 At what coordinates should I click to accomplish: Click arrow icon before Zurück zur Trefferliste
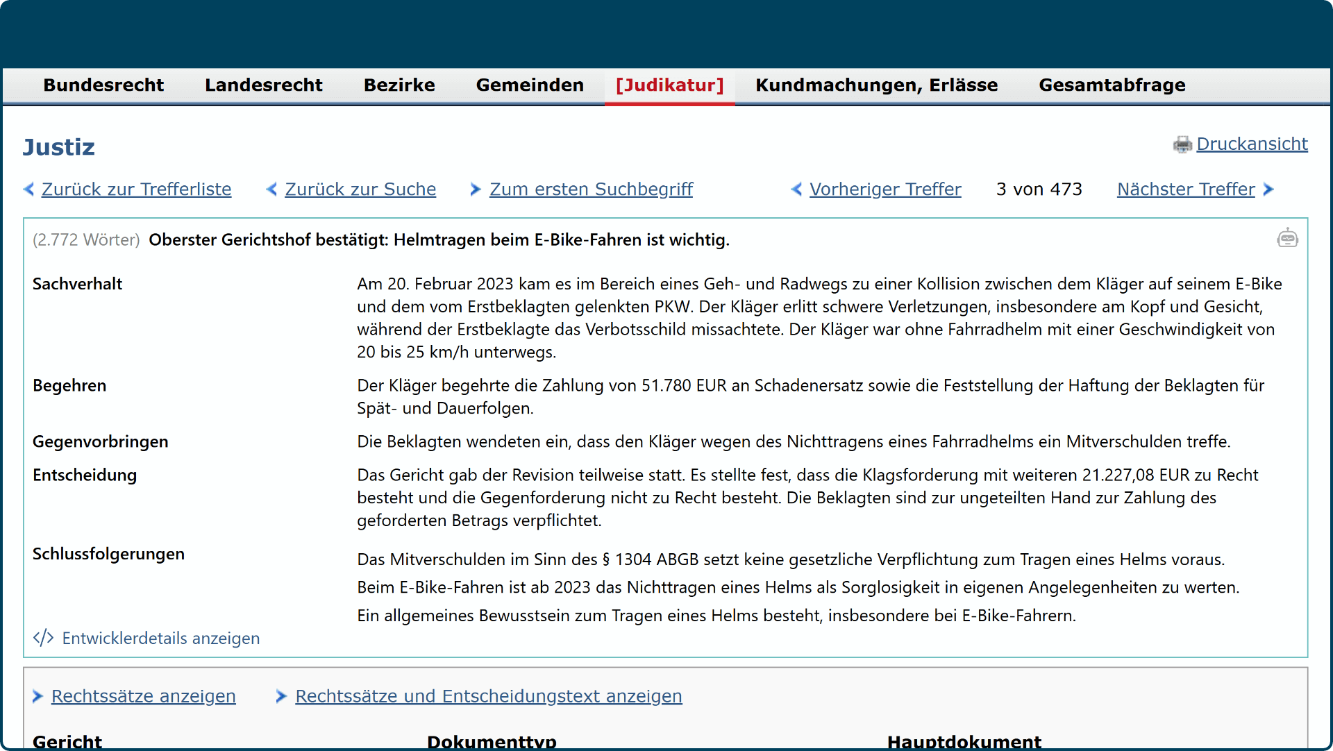coord(28,189)
